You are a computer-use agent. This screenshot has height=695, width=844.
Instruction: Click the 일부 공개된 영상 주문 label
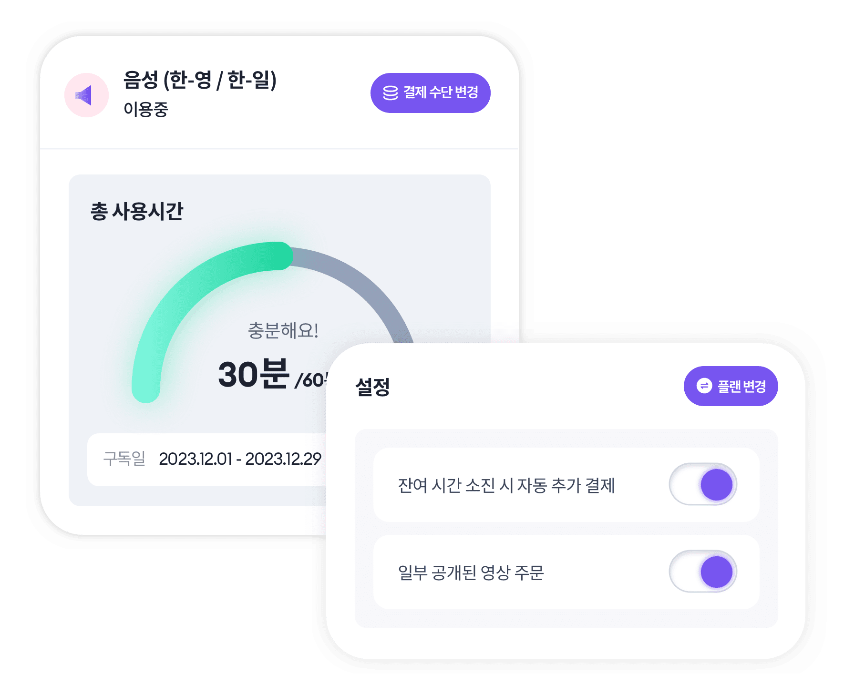pyautogui.click(x=471, y=572)
